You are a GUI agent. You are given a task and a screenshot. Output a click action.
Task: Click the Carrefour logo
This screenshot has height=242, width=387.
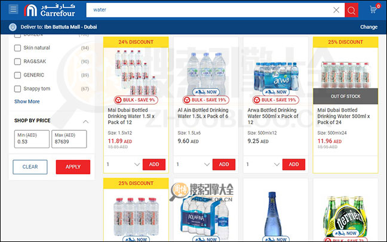(50, 10)
